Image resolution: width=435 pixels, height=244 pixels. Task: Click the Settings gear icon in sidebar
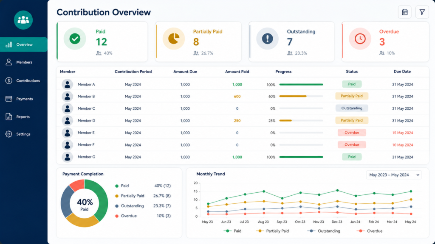[x=8, y=134]
